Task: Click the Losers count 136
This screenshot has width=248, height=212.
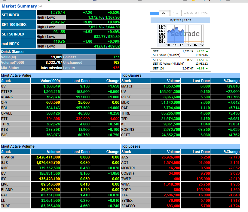Action: 116,68
